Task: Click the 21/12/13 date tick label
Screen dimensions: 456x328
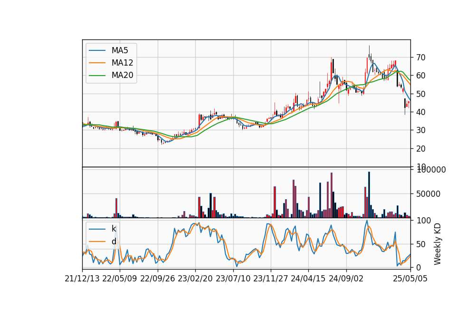Action: coord(82,279)
